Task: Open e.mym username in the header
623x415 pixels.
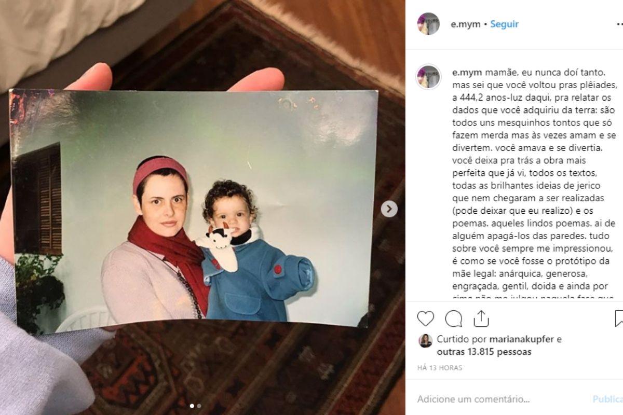Action: pyautogui.click(x=466, y=24)
